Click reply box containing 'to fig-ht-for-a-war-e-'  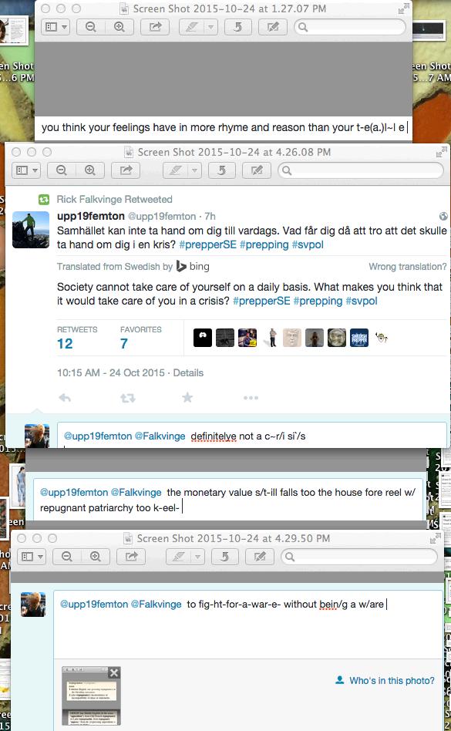pos(248,625)
